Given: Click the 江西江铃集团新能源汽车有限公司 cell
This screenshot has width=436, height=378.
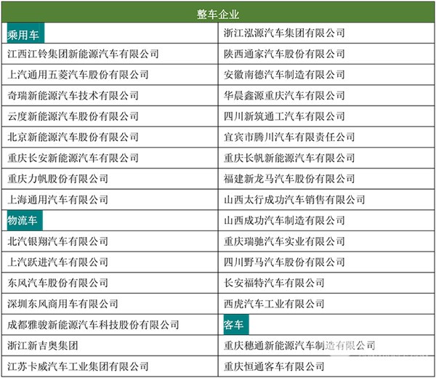Looking at the screenshot, I should [x=83, y=54].
